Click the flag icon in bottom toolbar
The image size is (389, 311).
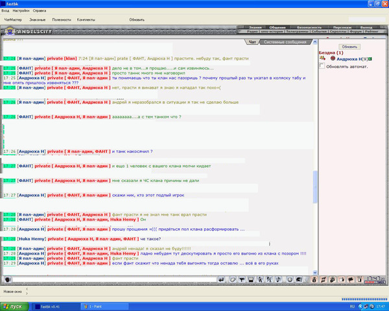351,280
